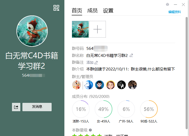Open the pixel-character admin avatar
This screenshot has height=136, width=189.
click(100, 85)
